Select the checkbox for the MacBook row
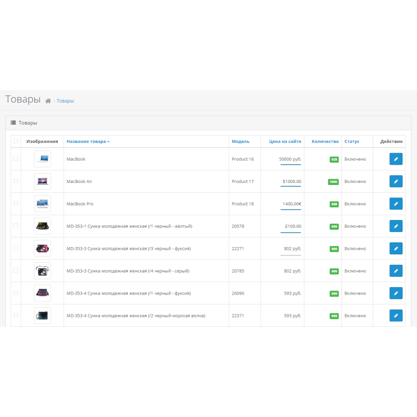 pyautogui.click(x=15, y=159)
